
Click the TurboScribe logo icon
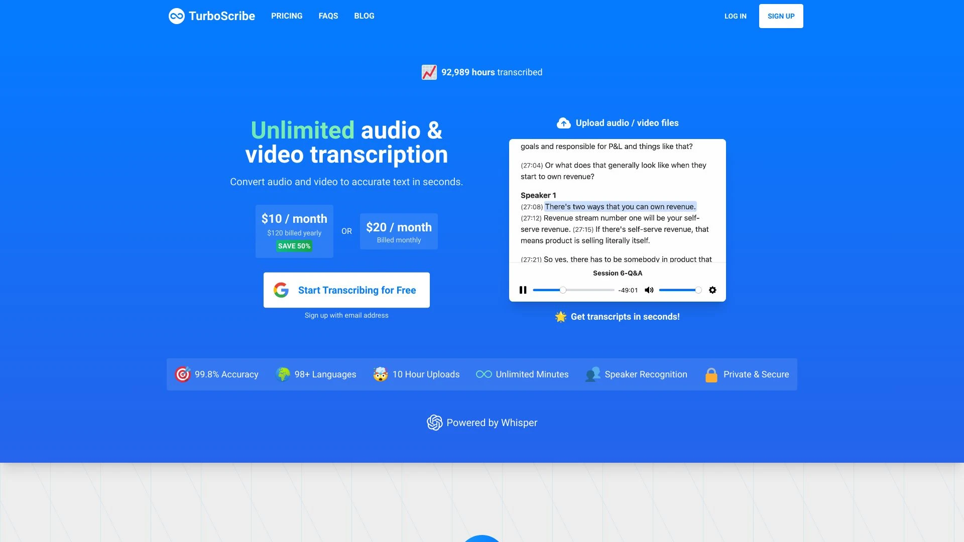(175, 16)
